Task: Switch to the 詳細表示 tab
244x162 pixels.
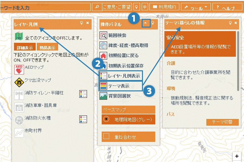Action: (24, 47)
